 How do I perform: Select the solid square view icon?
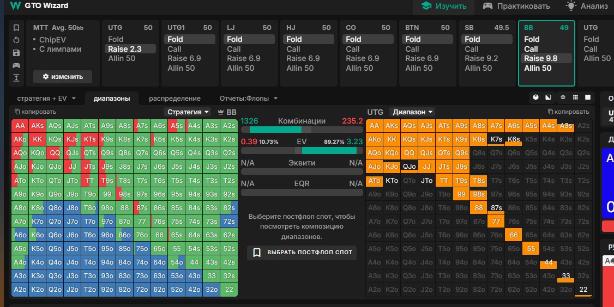(588, 97)
